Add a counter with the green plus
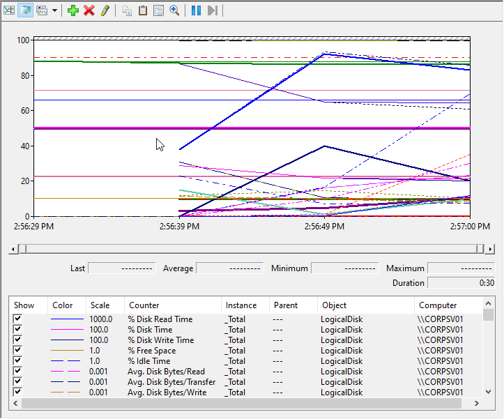The width and height of the screenshot is (504, 419). point(73,10)
